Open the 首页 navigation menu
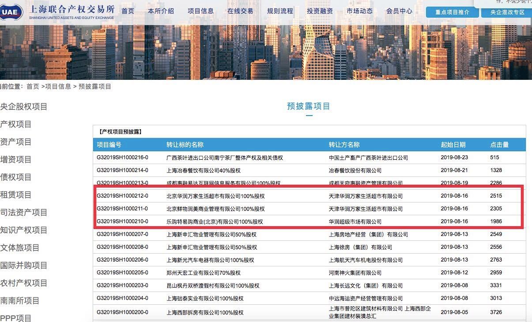This screenshot has height=322, width=532. click(128, 11)
